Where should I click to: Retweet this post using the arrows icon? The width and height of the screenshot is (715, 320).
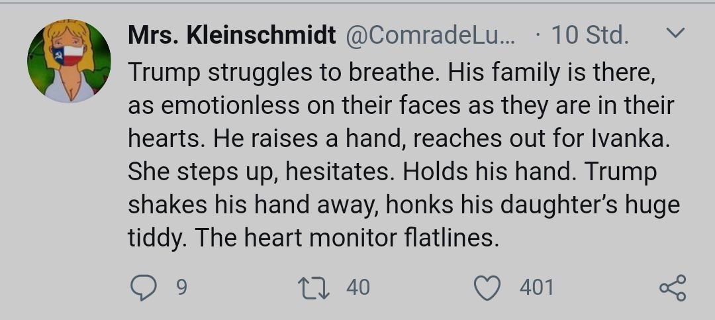click(314, 288)
